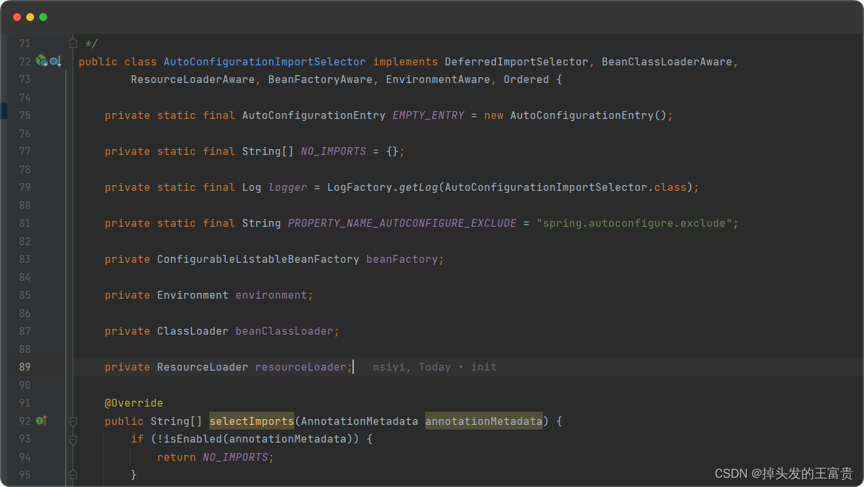Collapse the if-block fold marker on line 93
Viewport: 864px width, 487px height.
[x=73, y=439]
